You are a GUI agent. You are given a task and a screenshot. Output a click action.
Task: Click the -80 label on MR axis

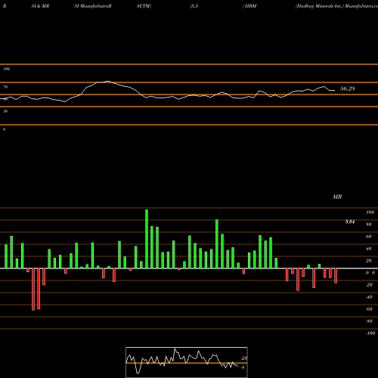click(369, 321)
